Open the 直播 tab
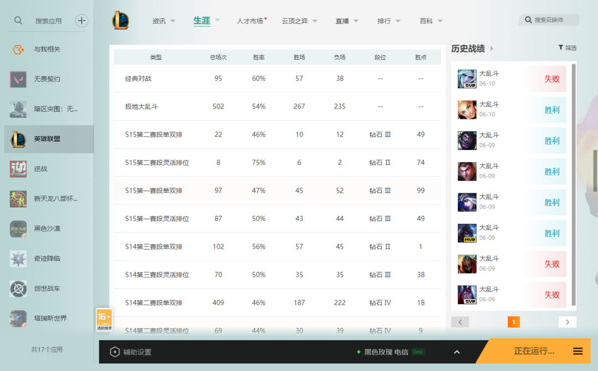Screen dimensions: 598x371 point(342,21)
